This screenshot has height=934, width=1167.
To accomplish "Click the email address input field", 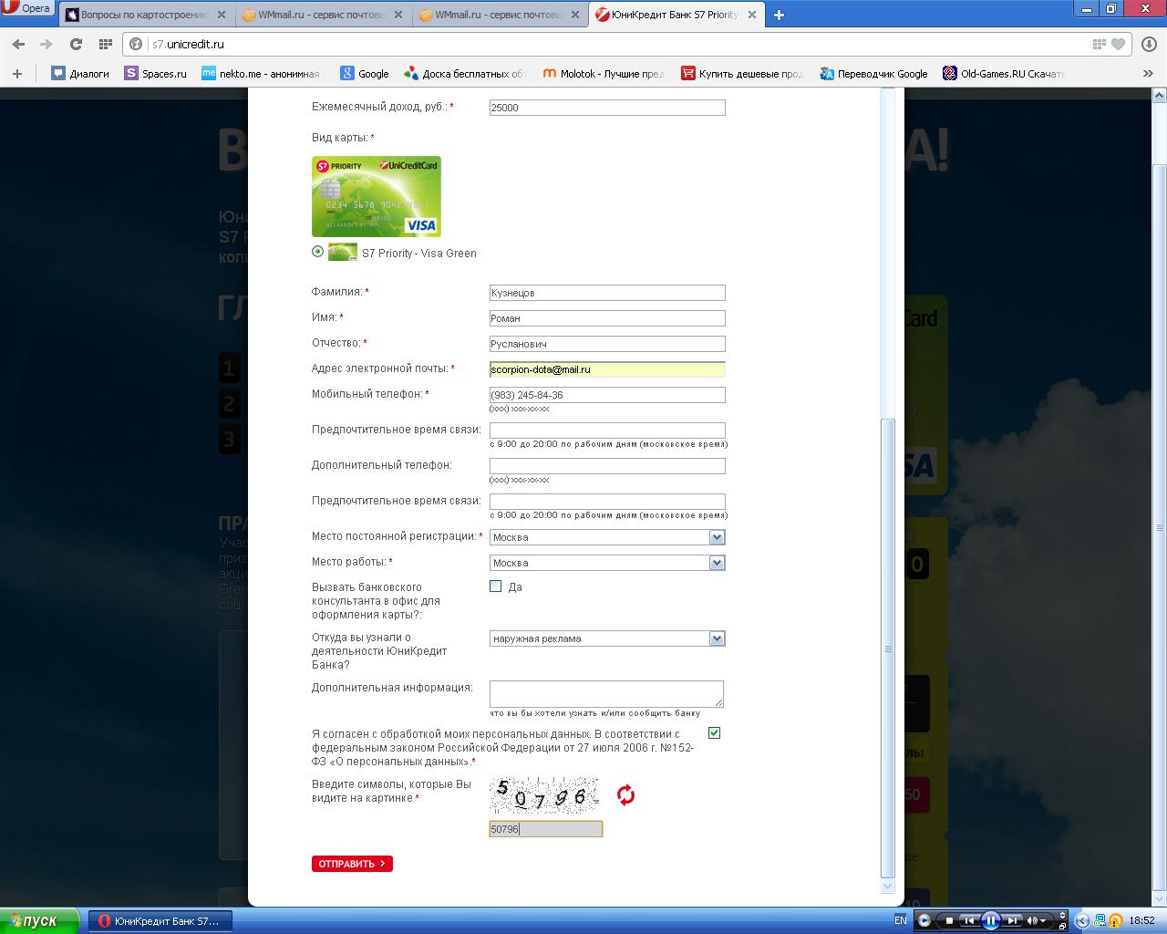I will (607, 369).
